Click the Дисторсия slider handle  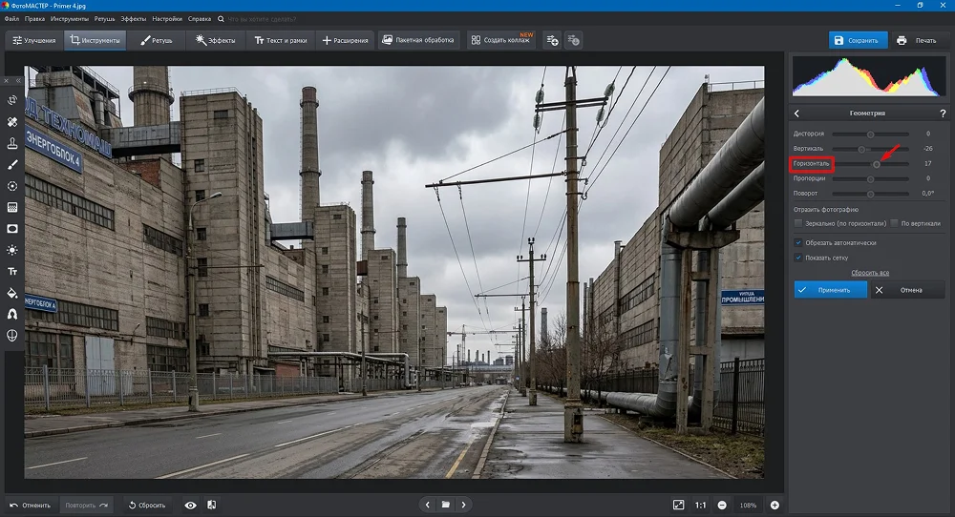[x=870, y=134]
